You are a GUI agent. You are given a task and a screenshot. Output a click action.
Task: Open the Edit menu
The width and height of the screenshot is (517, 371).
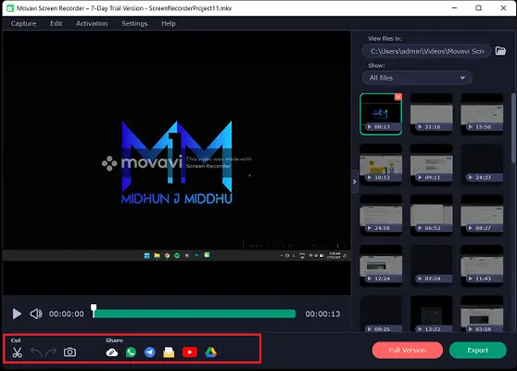(x=56, y=23)
